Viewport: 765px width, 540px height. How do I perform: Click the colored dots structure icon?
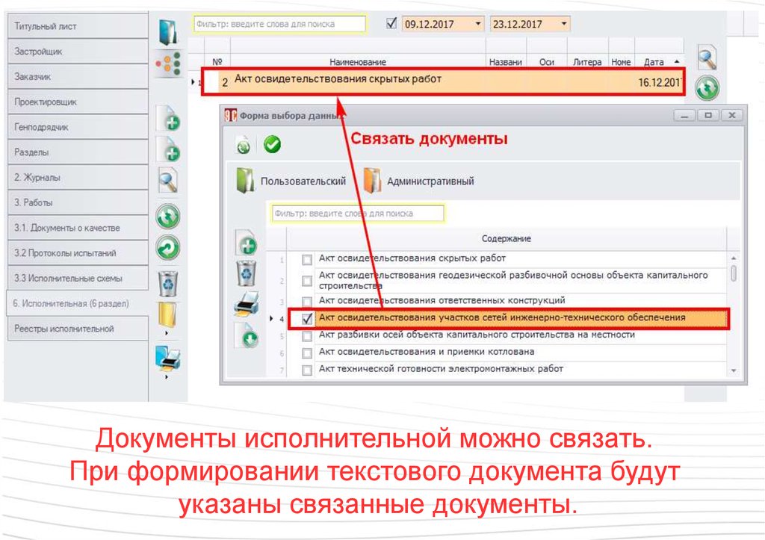click(x=168, y=64)
